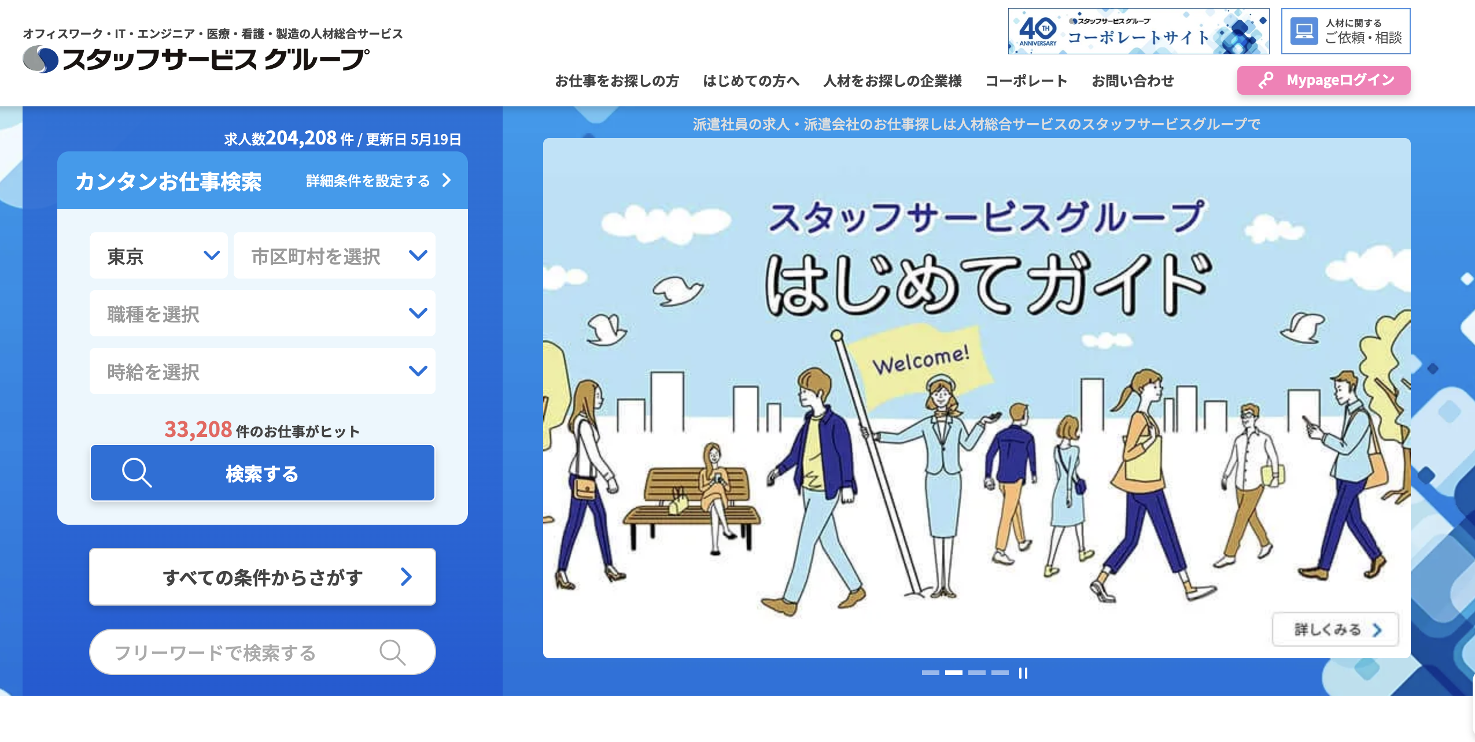Open the 人材に関するご依頼・相談 link
The image size is (1475, 742).
click(1345, 31)
